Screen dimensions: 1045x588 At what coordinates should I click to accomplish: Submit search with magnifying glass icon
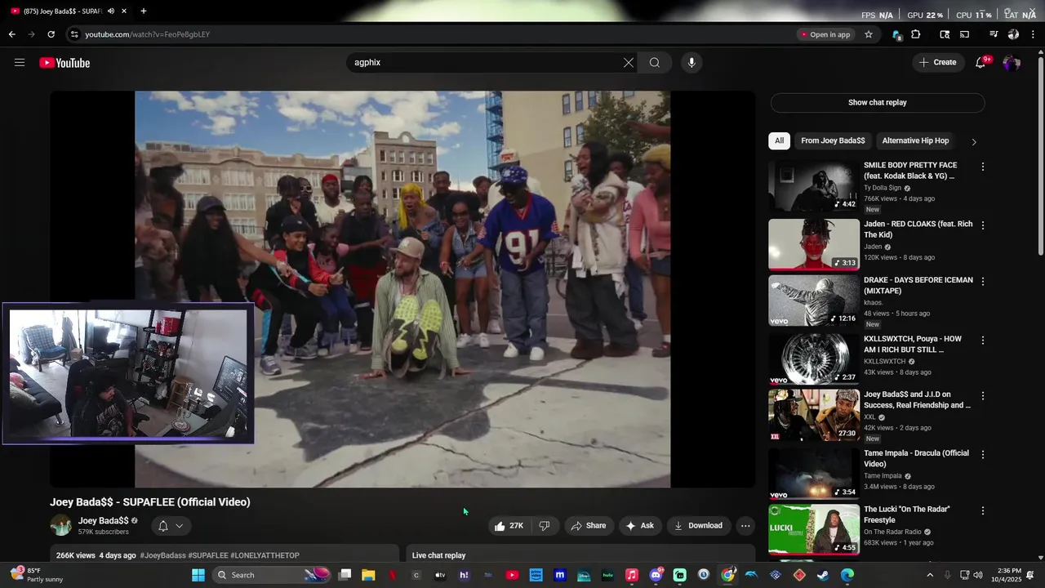click(x=655, y=63)
